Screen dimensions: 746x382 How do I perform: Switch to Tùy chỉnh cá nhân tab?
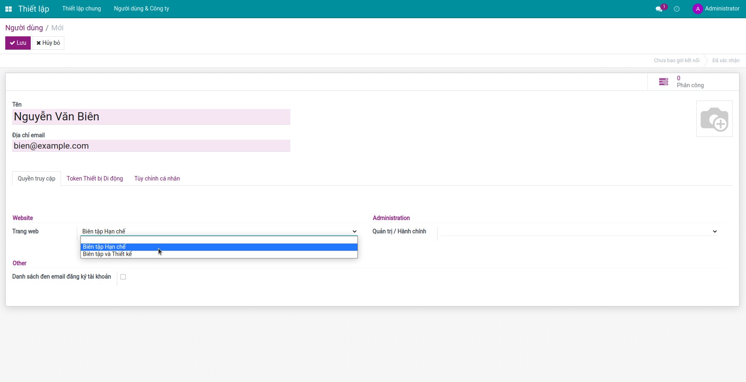click(x=157, y=178)
